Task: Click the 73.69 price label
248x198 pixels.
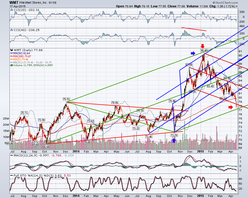Action: click(x=91, y=121)
